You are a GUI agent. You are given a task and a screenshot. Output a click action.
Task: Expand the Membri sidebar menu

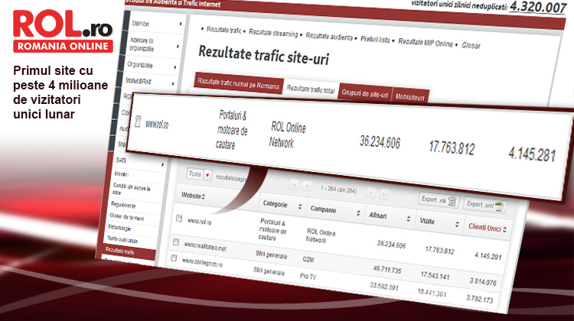157,24
